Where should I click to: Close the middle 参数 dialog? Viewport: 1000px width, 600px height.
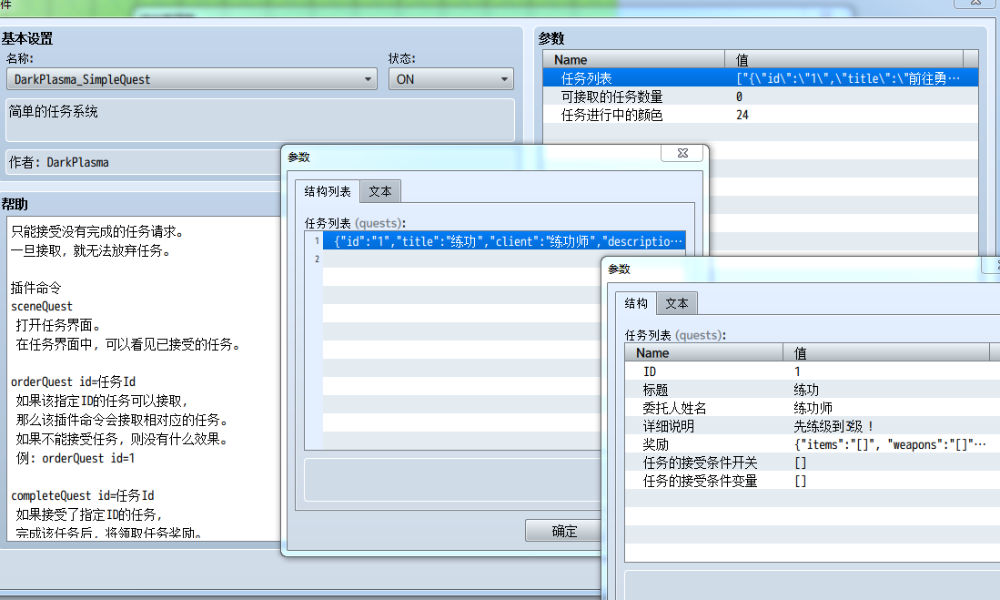pyautogui.click(x=682, y=153)
